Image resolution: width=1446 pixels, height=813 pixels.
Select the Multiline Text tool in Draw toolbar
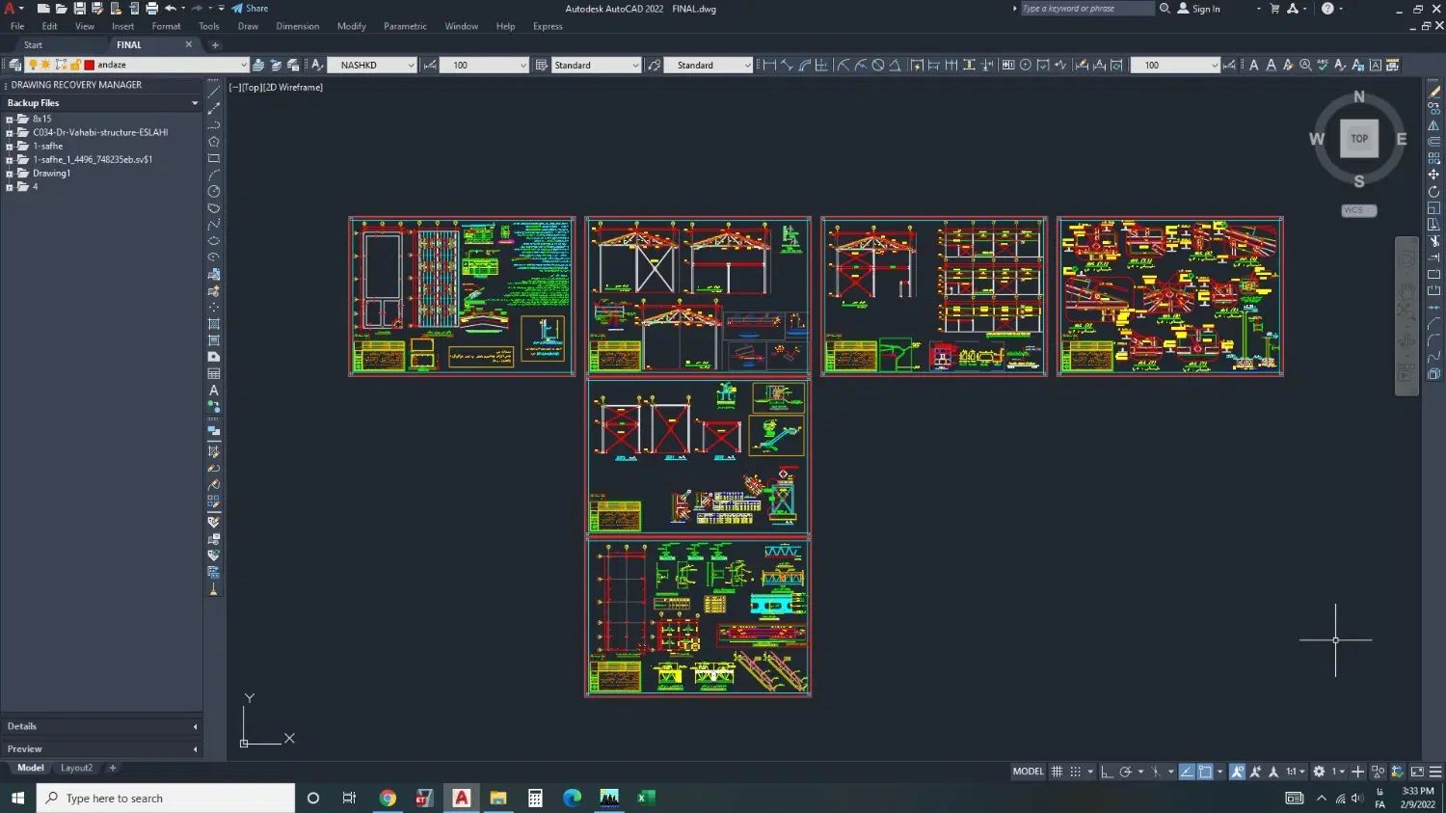214,391
